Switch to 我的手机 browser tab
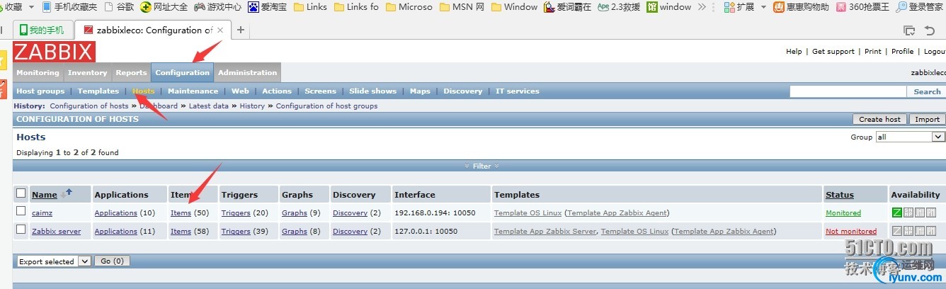946x289 pixels. click(x=42, y=30)
